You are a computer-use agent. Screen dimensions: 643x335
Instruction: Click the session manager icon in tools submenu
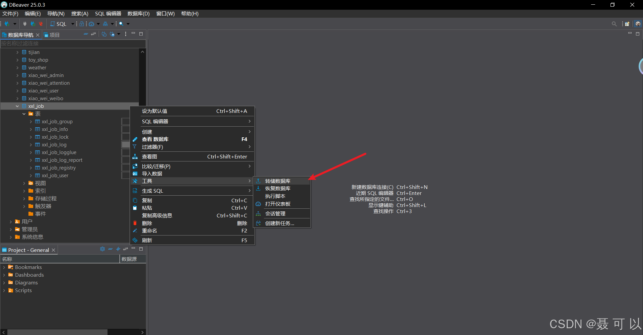(x=258, y=213)
